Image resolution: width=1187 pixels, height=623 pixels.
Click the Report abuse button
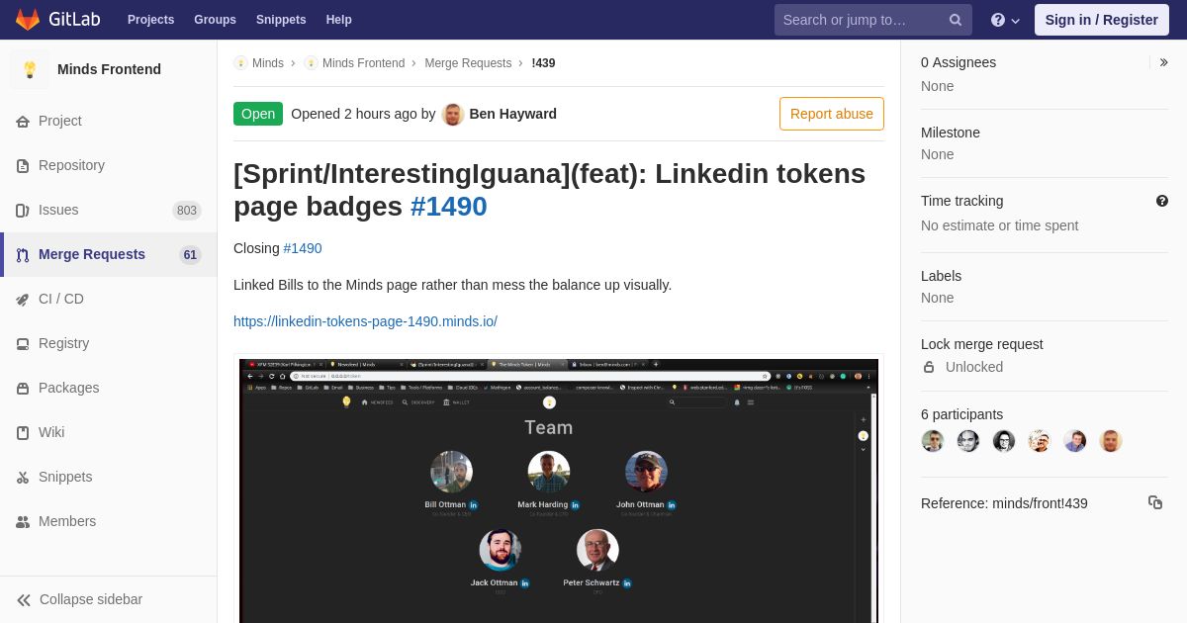click(832, 114)
